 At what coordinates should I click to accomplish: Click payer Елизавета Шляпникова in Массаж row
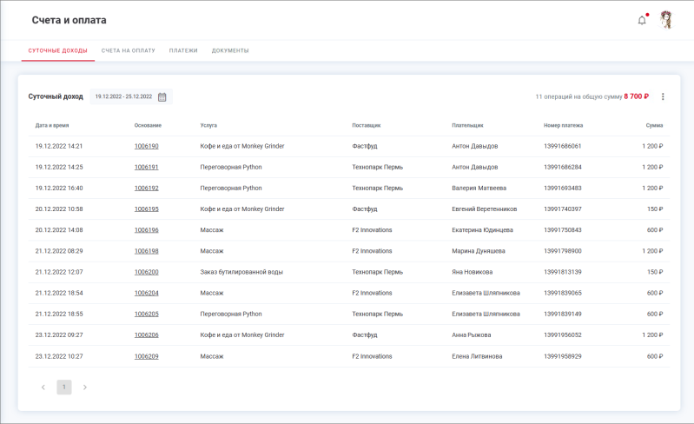click(486, 293)
